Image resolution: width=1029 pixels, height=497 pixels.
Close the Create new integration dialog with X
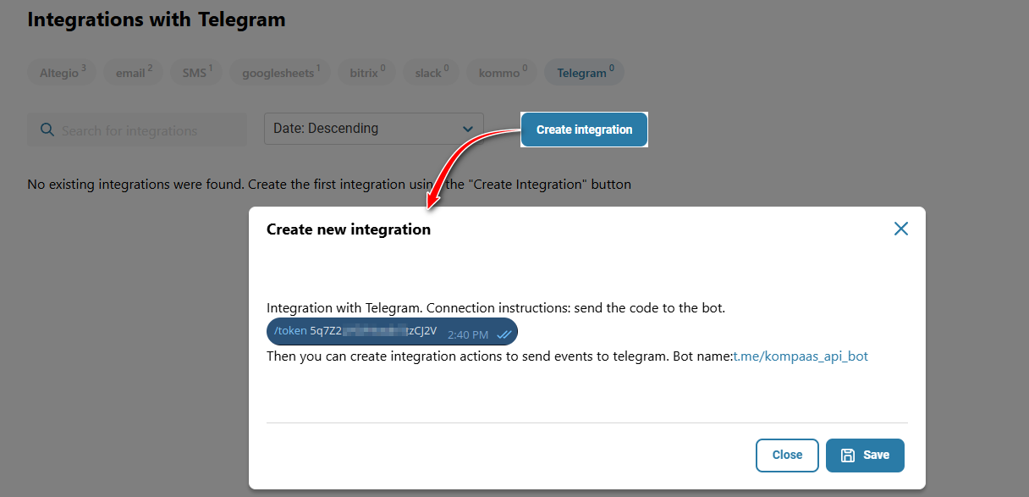[901, 229]
